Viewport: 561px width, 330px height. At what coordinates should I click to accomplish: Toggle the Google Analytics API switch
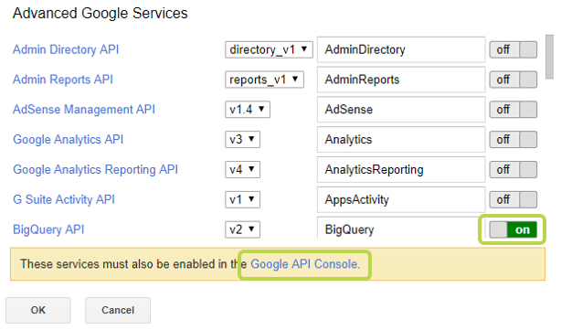(513, 140)
